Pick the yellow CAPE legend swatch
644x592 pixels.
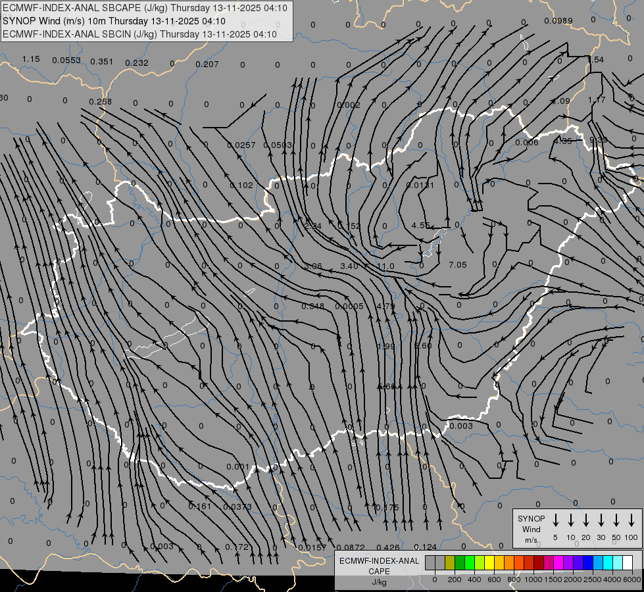[489, 563]
